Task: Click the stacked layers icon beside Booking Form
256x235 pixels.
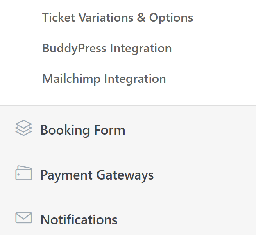Action: coord(23,128)
